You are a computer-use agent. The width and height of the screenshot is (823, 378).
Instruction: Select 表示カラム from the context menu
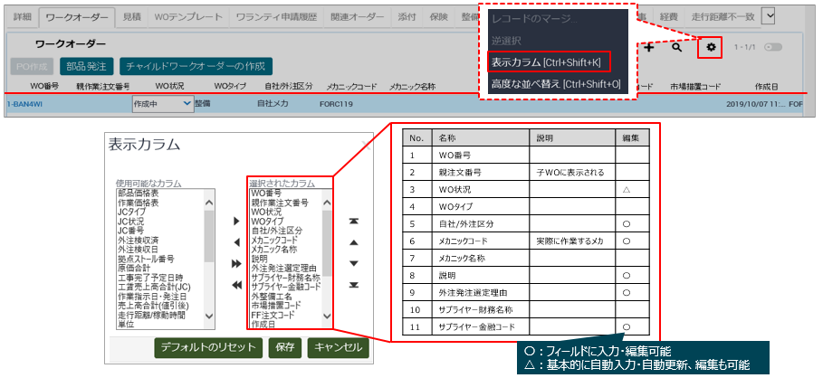point(548,62)
